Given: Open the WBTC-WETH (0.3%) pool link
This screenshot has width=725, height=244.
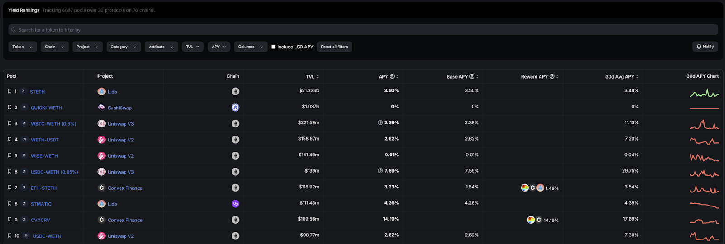Looking at the screenshot, I should 53,124.
